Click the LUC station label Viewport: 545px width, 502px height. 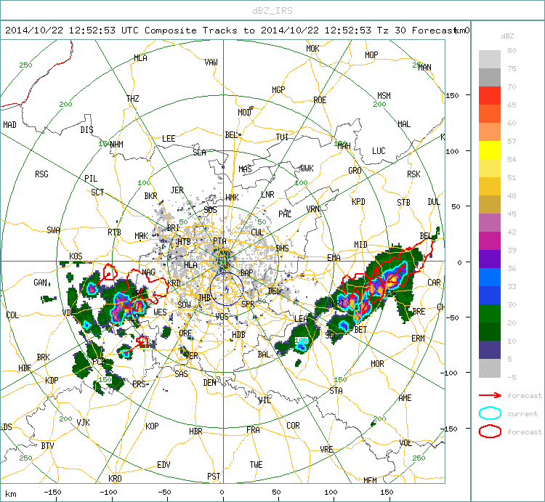pyautogui.click(x=379, y=151)
